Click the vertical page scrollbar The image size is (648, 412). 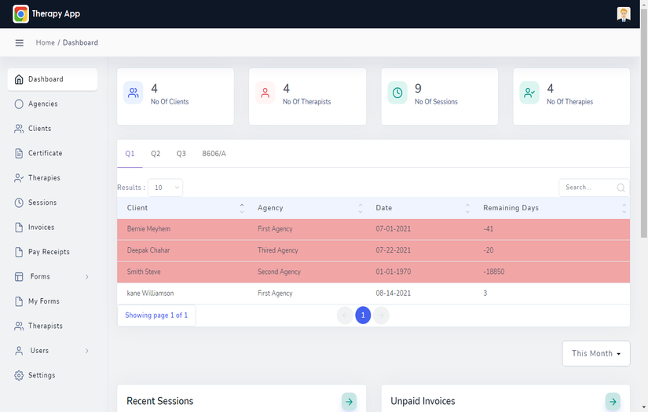644,124
